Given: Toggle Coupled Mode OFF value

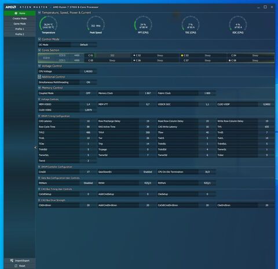Looking at the screenshot, I should tap(88, 93).
